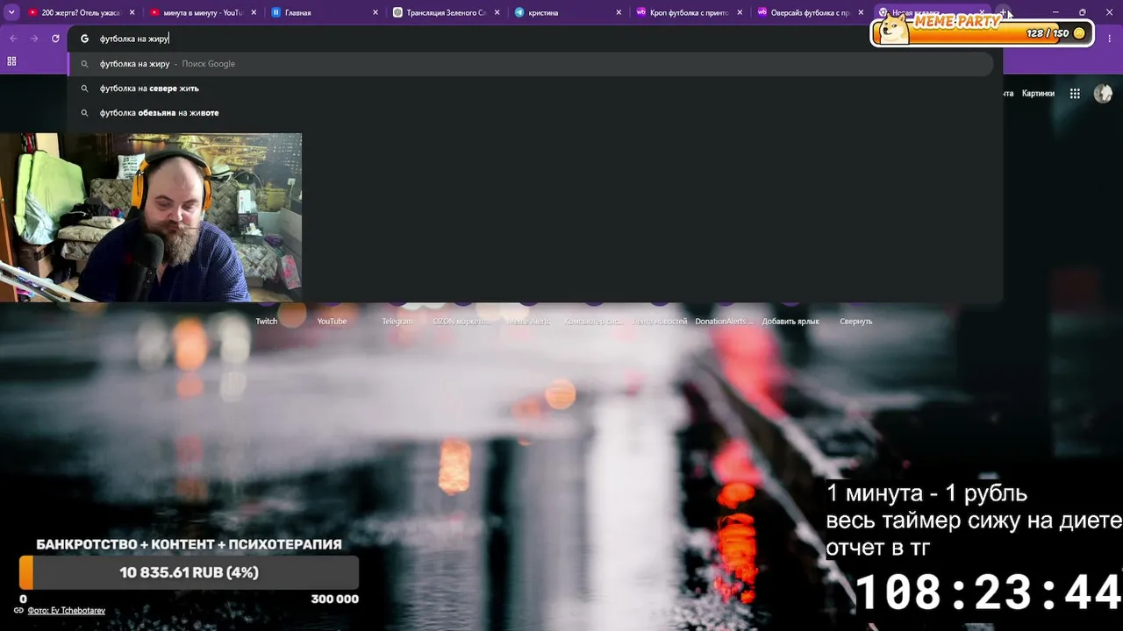This screenshot has height=631, width=1123.
Task: Go forward with the forward arrow
Action: tap(34, 39)
